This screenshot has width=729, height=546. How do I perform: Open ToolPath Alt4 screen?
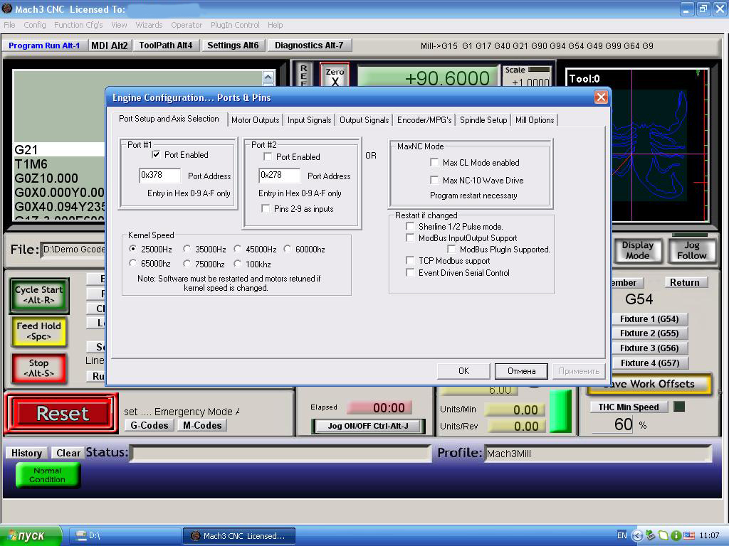click(165, 45)
